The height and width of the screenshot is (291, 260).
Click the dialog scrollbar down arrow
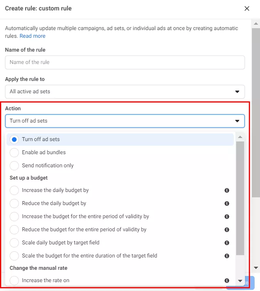point(256,268)
